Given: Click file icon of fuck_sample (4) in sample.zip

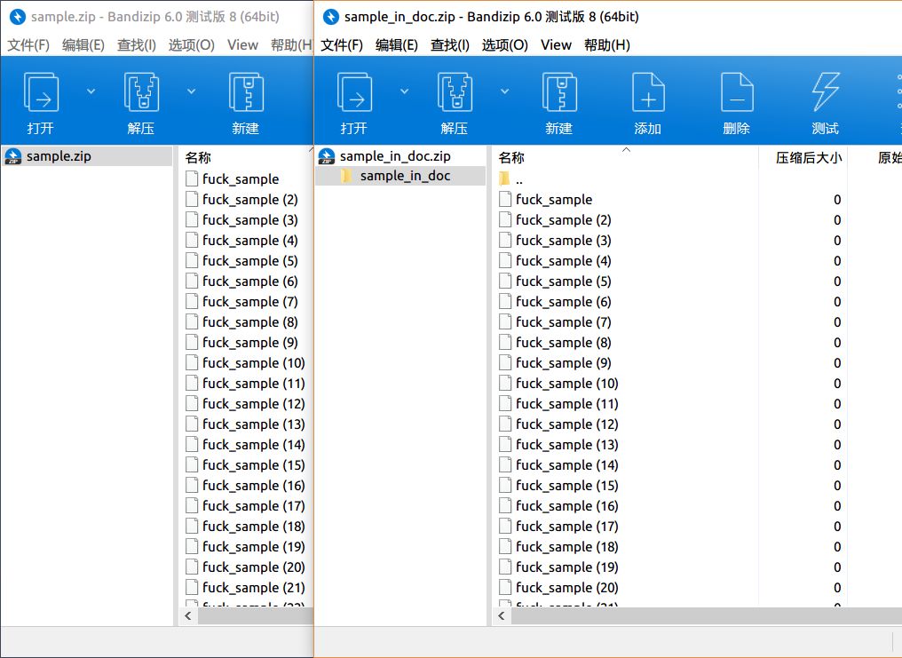Looking at the screenshot, I should click(192, 240).
